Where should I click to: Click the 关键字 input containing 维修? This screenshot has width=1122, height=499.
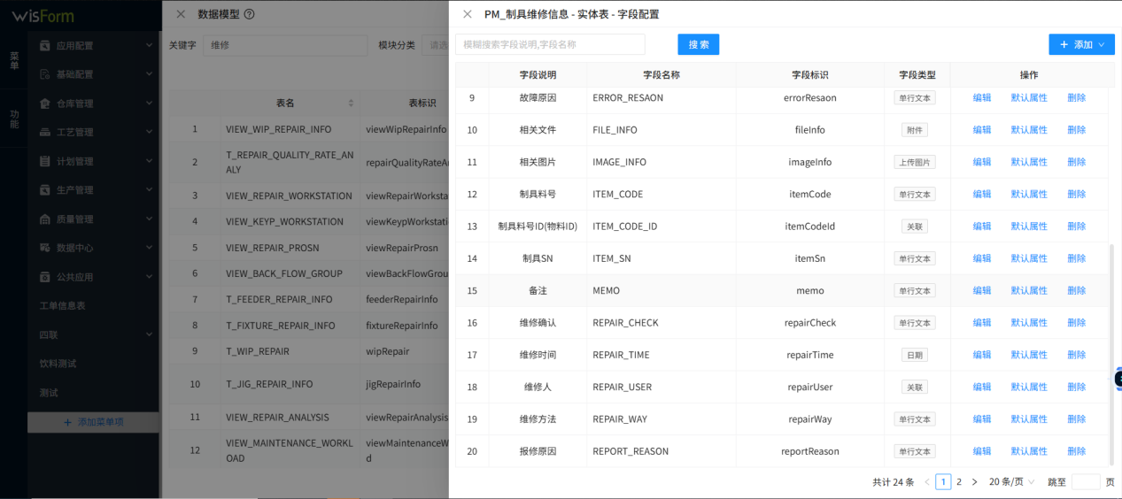[x=285, y=45]
